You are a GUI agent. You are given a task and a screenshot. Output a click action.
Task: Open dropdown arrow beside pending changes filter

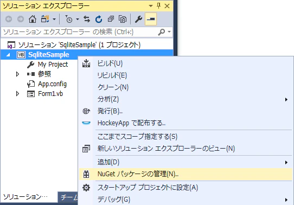click(x=78, y=19)
